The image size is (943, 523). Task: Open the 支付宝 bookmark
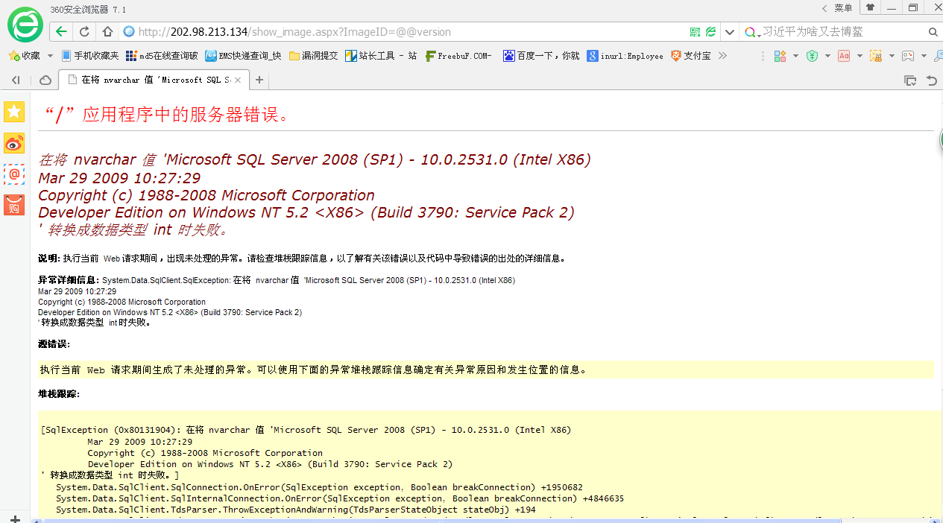(x=691, y=56)
